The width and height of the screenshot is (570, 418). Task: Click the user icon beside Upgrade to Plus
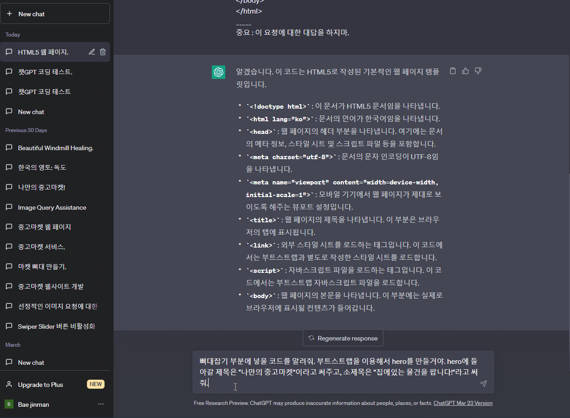pos(9,385)
